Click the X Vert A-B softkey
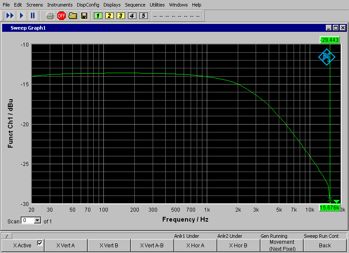This screenshot has height=253, width=349. click(152, 246)
